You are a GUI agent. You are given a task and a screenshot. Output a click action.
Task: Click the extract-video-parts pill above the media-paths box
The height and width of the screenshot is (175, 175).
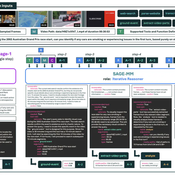(x=114, y=156)
